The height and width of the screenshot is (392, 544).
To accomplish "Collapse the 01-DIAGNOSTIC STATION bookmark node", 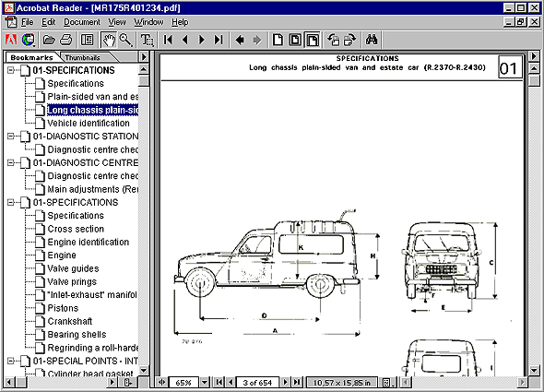I will 11,137.
